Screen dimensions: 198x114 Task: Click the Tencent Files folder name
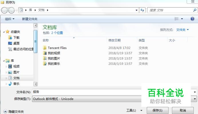point(57,48)
